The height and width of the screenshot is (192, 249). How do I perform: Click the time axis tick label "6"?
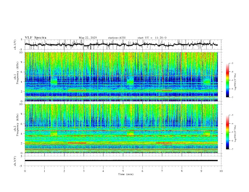point(142,171)
